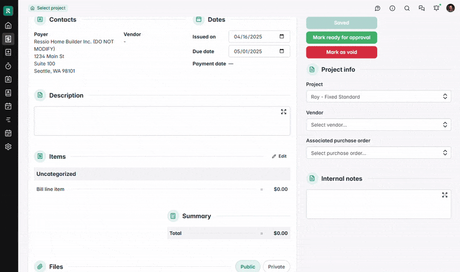Switch files view to Public

pyautogui.click(x=248, y=266)
